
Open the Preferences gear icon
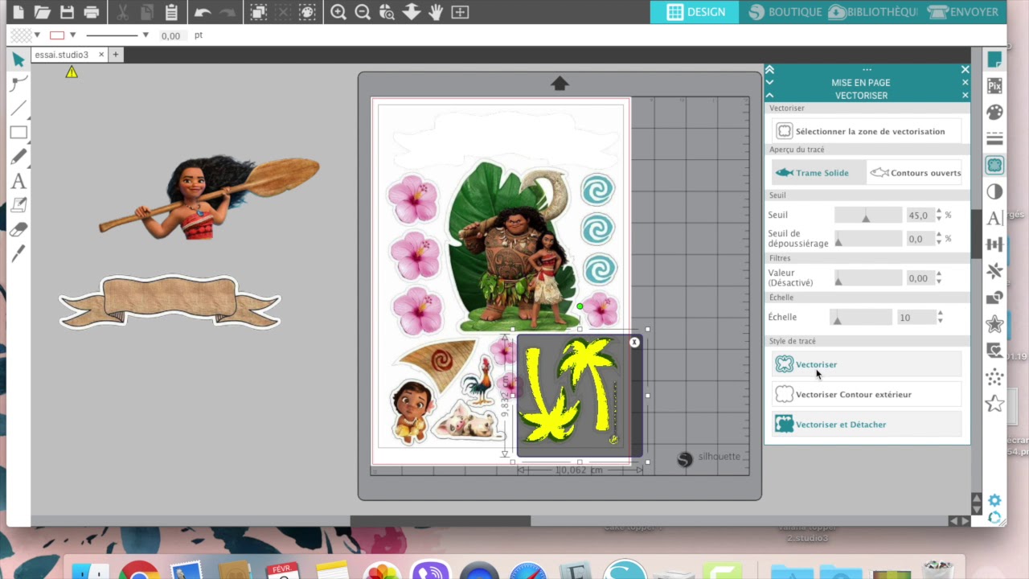[x=994, y=500]
